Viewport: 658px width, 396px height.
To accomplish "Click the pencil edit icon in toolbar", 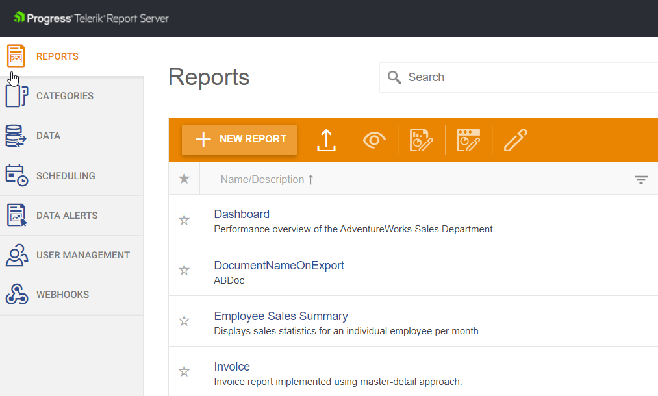I will point(515,140).
